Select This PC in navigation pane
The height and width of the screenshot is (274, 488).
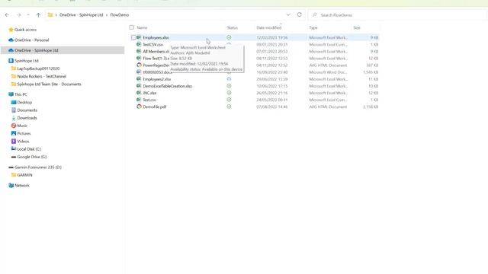21,94
